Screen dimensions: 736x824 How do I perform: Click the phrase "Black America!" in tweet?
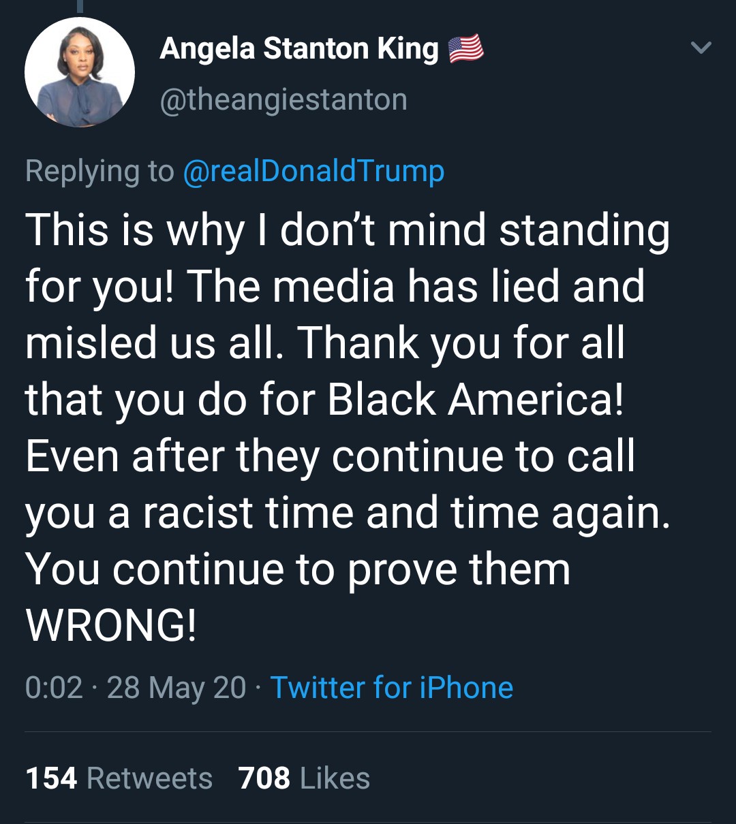tap(476, 400)
